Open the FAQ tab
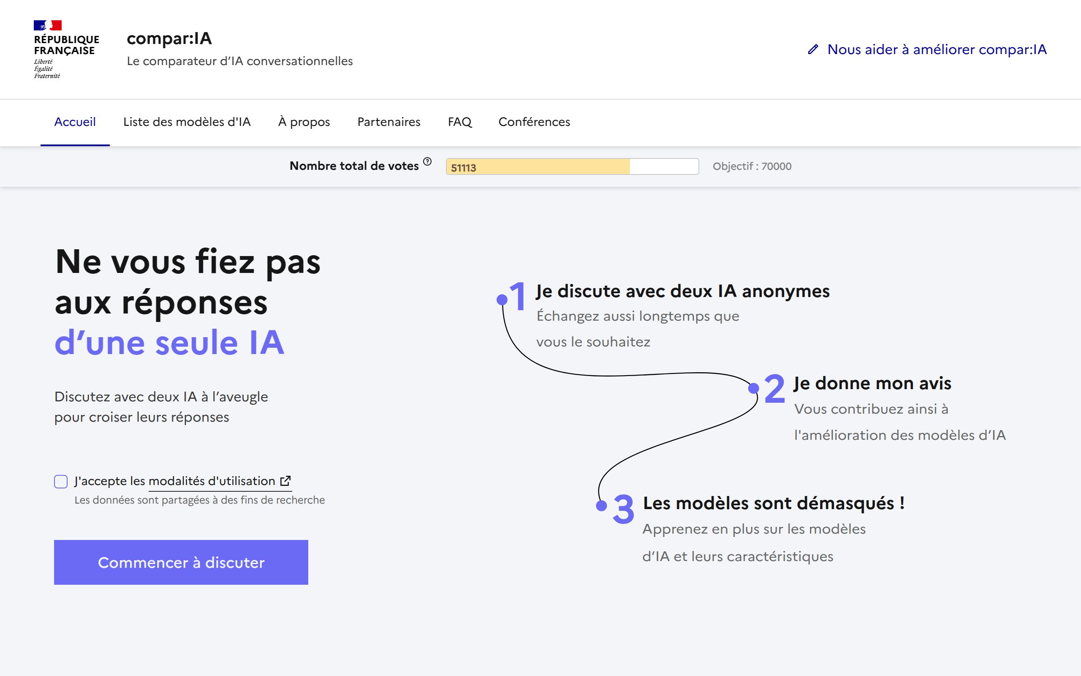 [460, 122]
